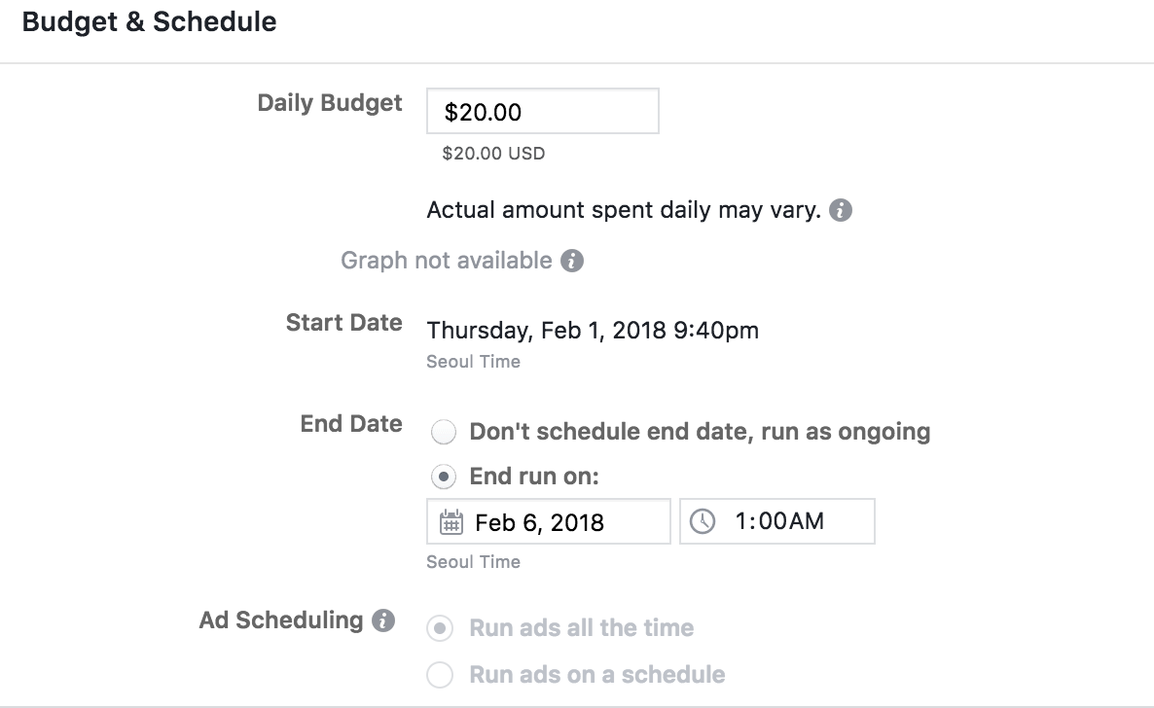Click the End run on label text
This screenshot has height=708, width=1154.
click(534, 478)
